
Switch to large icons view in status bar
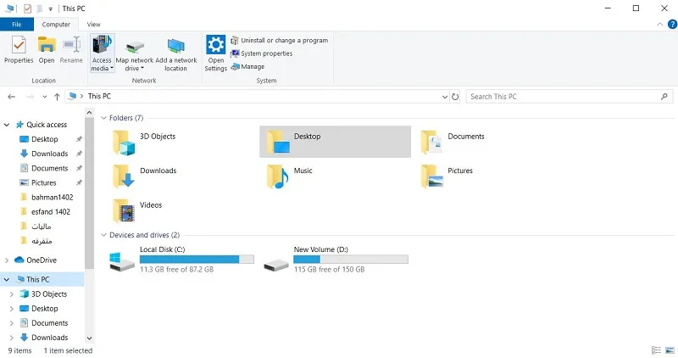670,350
